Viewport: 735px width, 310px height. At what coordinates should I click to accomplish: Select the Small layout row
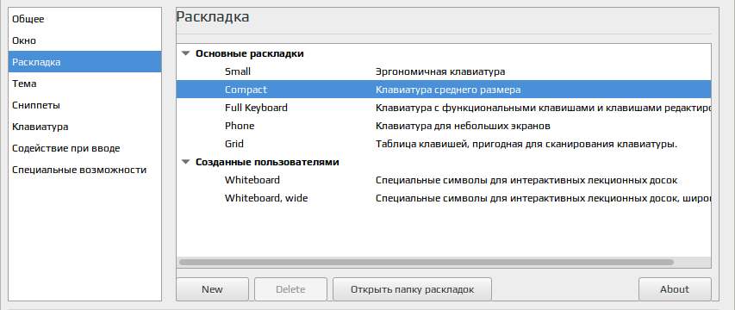[x=444, y=71]
